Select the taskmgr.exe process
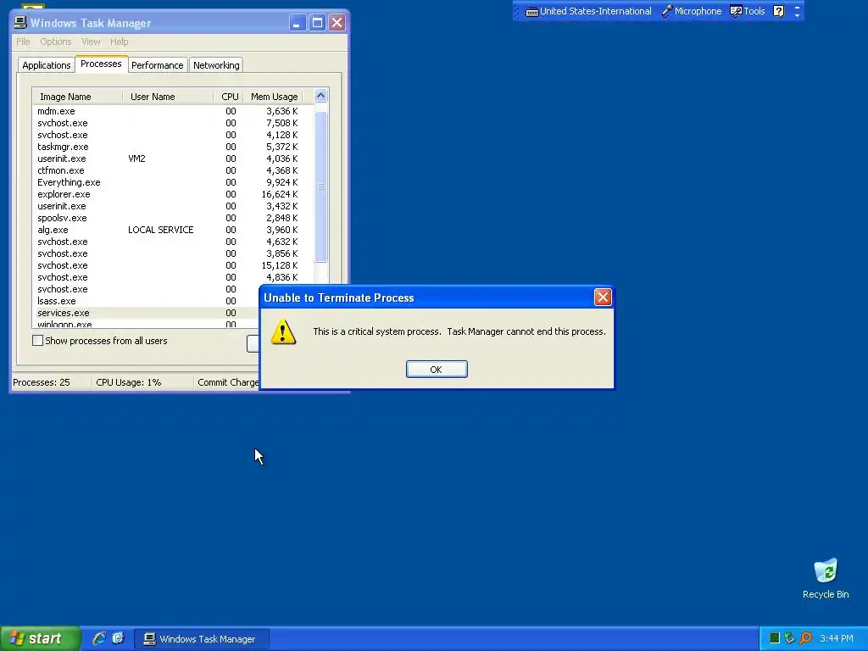The image size is (868, 651). tap(173, 147)
